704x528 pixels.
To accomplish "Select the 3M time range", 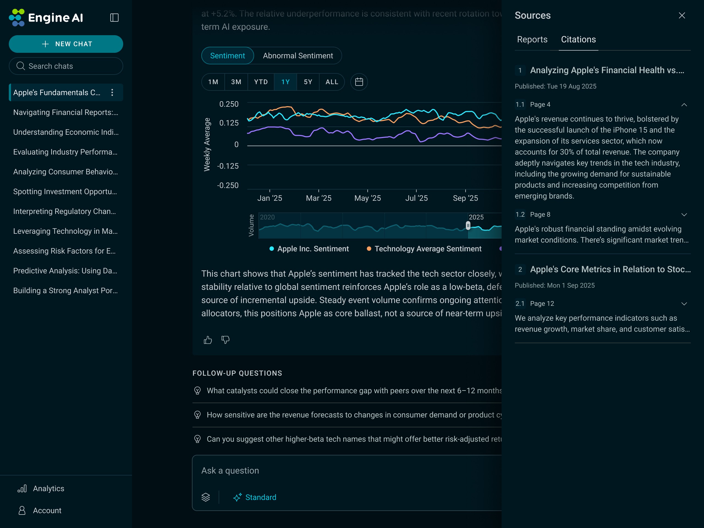I will [x=236, y=82].
